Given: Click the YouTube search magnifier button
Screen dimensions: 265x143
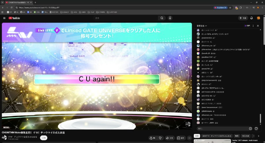Looking at the screenshot, I should pos(162,18).
